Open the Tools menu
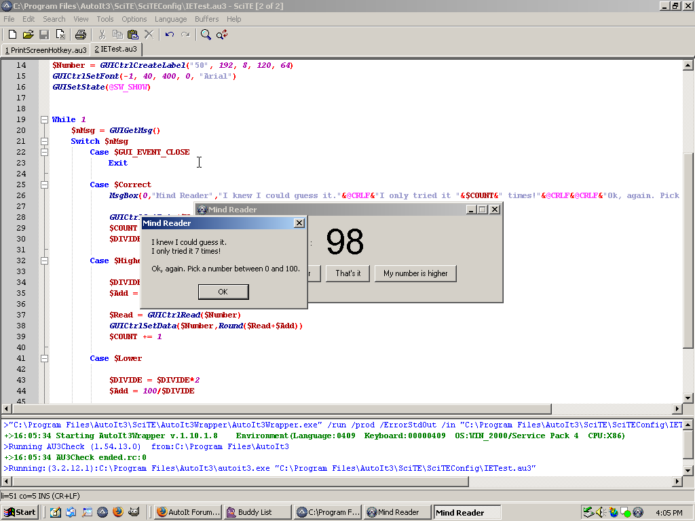This screenshot has height=521, width=695. (x=105, y=19)
